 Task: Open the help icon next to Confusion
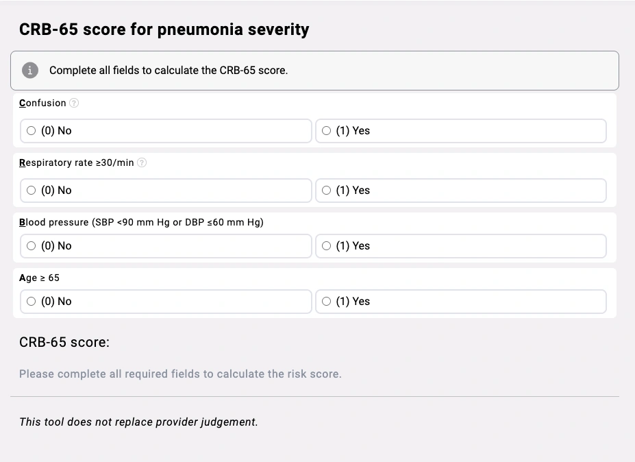(74, 103)
